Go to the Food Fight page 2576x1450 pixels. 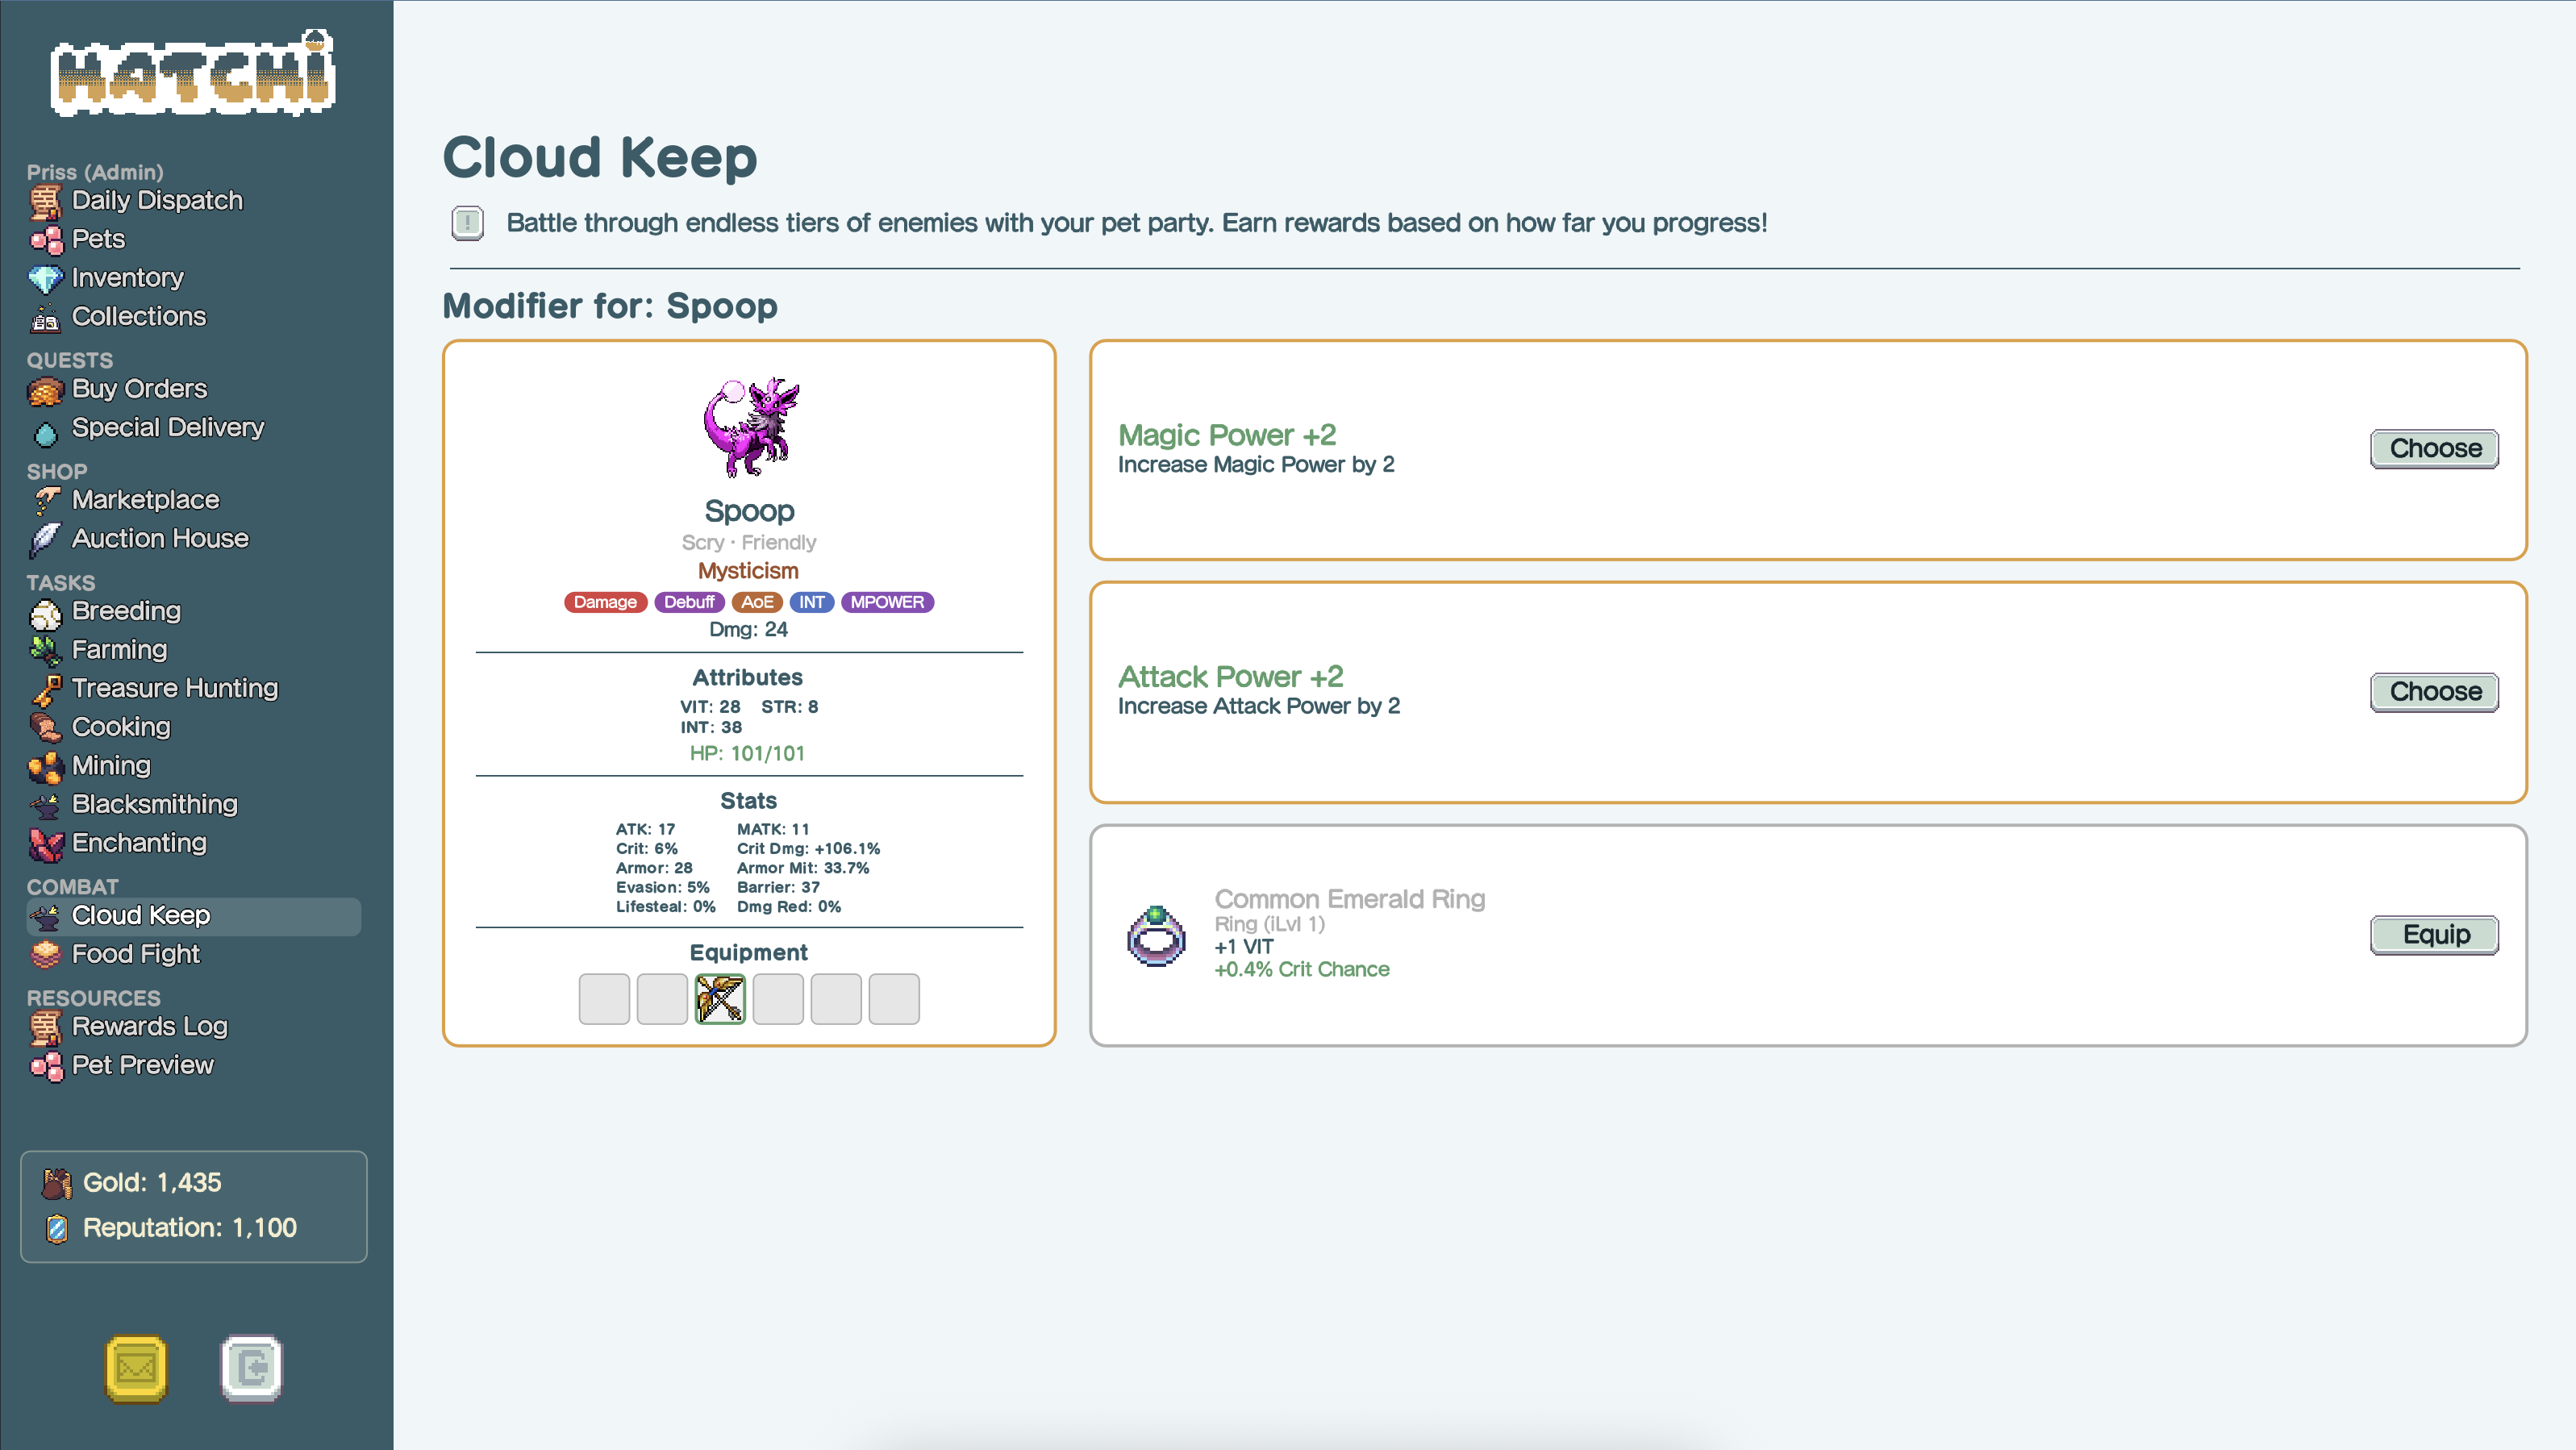(136, 954)
